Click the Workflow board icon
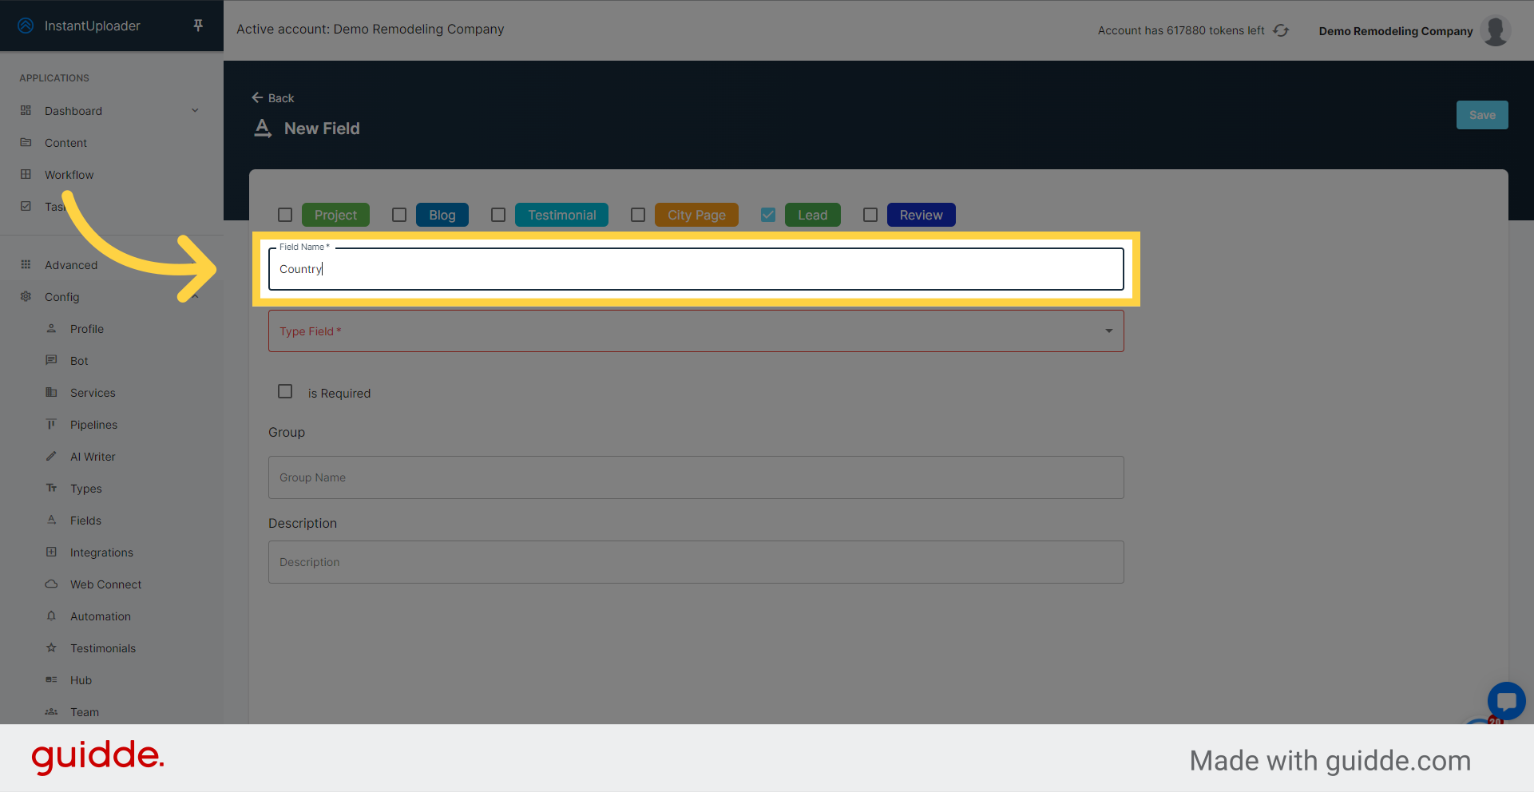 tap(26, 174)
